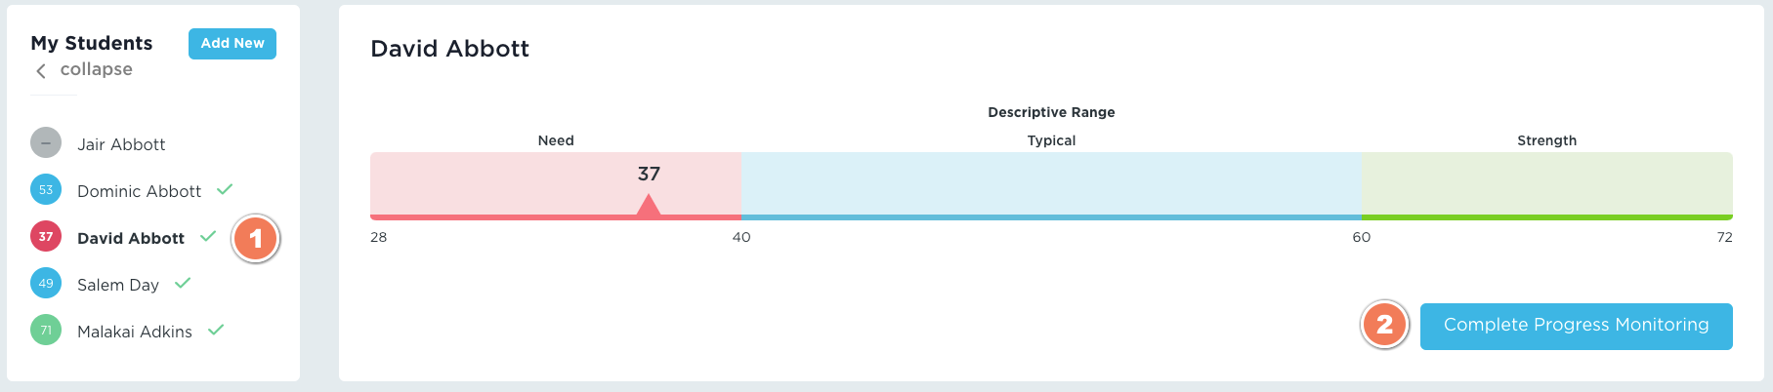Click Malakai Adkins' green 71 score badge
The width and height of the screenshot is (1773, 392).
[x=46, y=331]
